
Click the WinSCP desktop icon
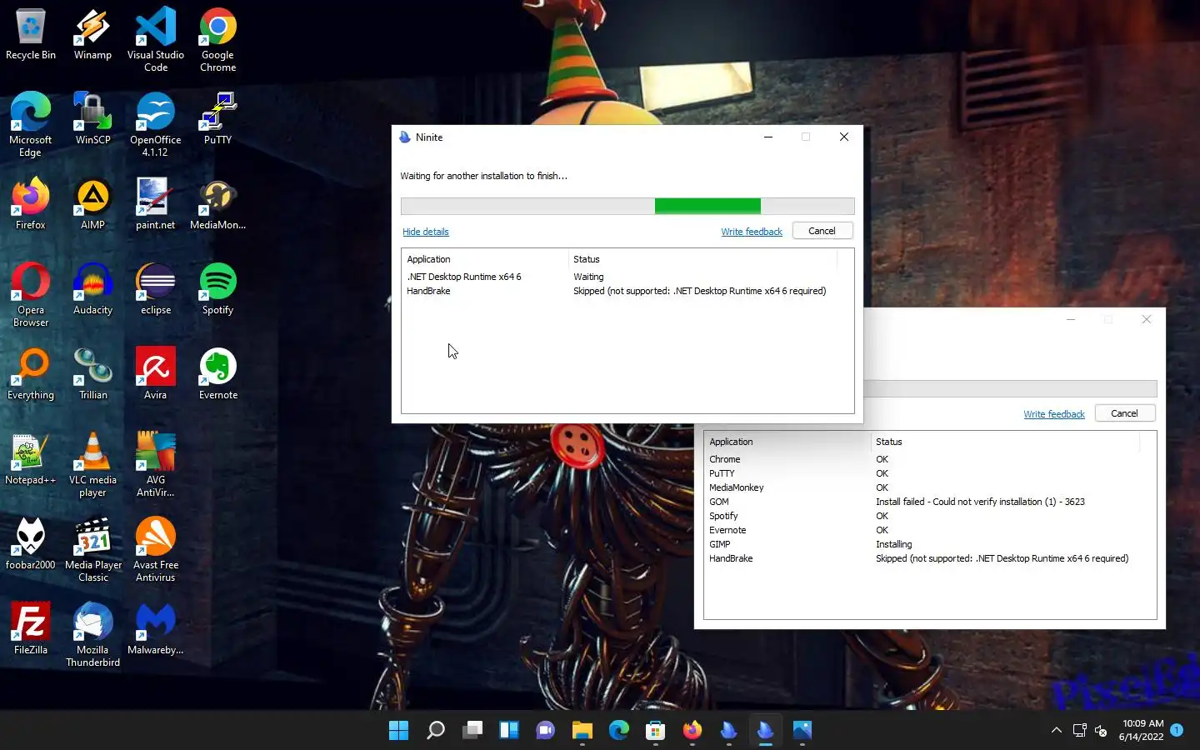[92, 118]
